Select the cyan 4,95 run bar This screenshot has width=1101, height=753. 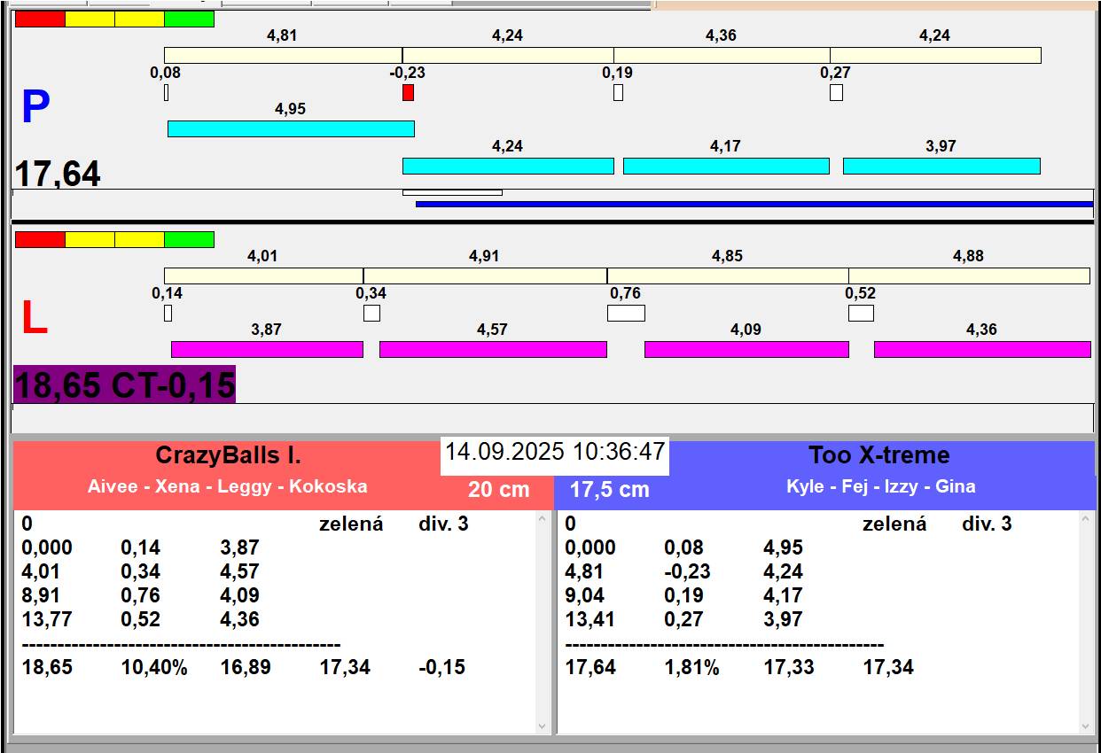(291, 128)
